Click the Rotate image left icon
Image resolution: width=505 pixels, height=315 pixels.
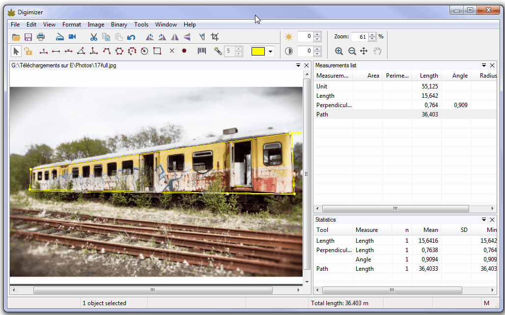point(150,37)
